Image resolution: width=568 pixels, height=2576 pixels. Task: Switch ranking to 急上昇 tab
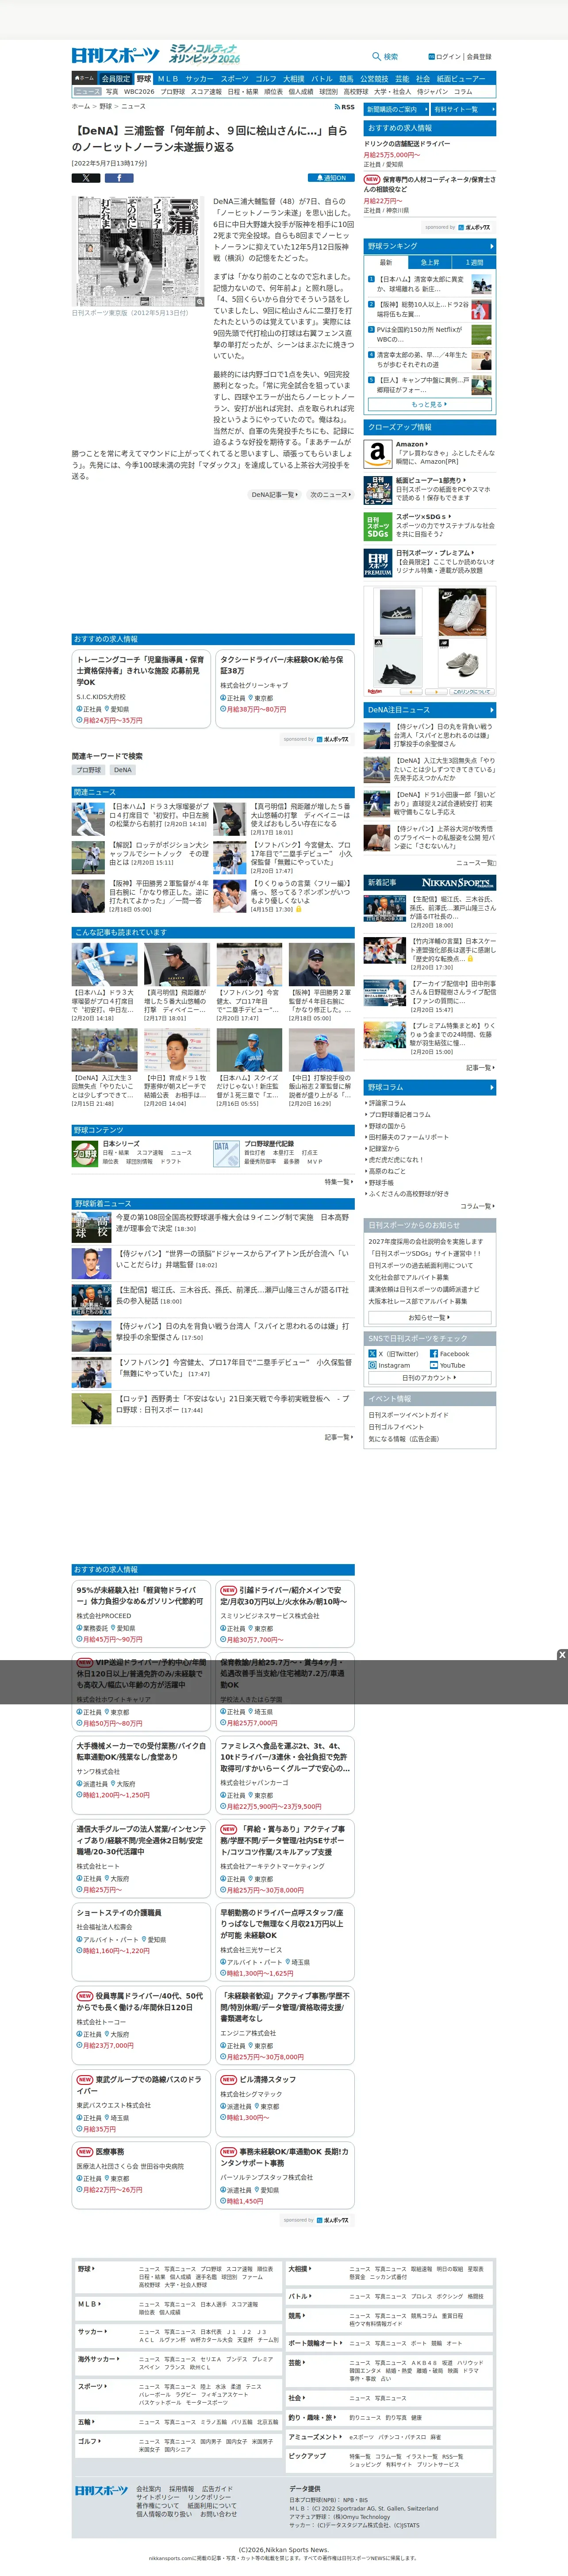pyautogui.click(x=430, y=262)
